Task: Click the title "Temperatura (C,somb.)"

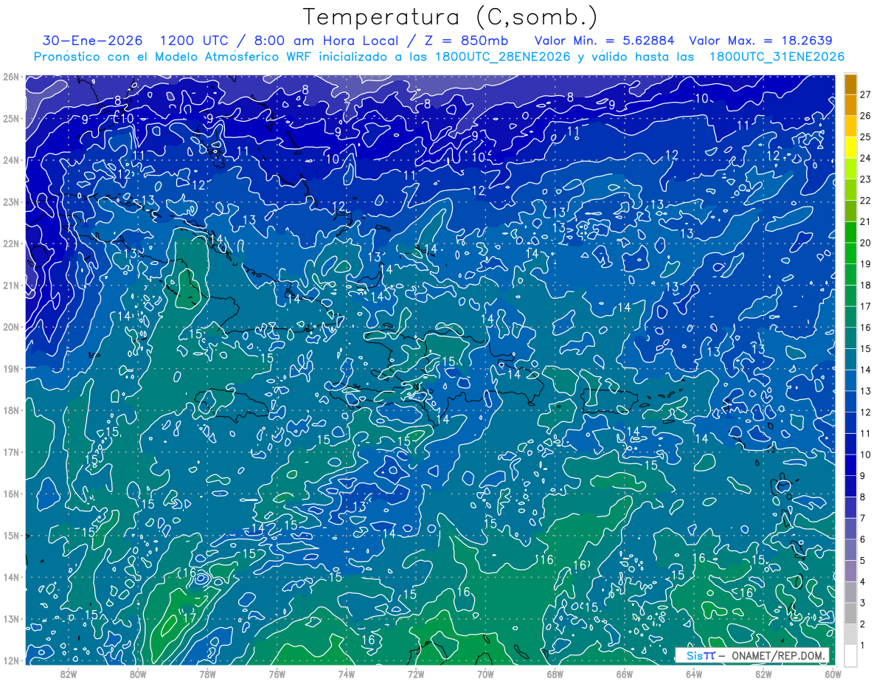Action: [x=450, y=17]
